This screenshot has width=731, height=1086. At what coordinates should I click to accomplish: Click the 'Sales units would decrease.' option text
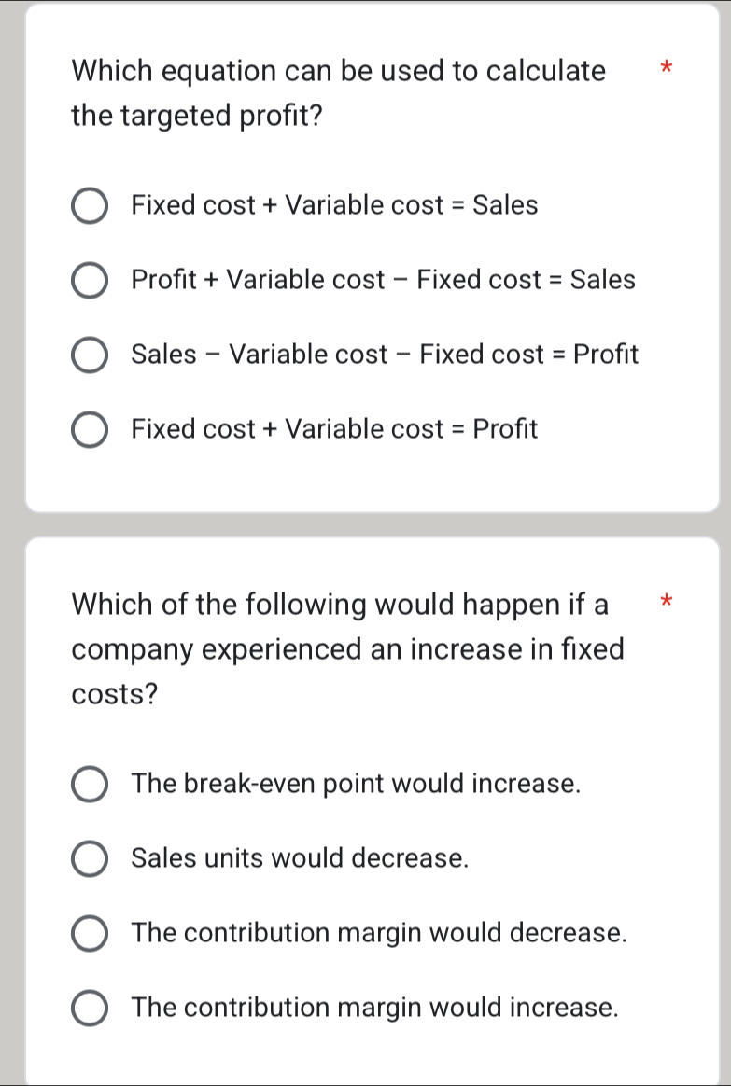300,857
